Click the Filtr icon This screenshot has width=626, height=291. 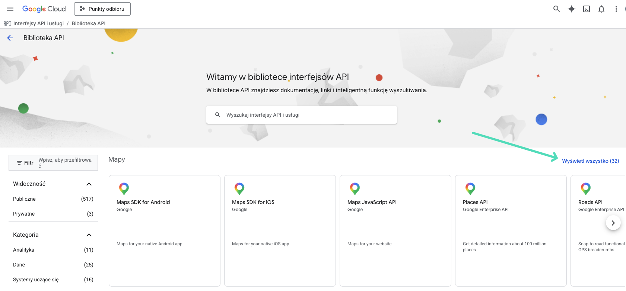click(19, 163)
